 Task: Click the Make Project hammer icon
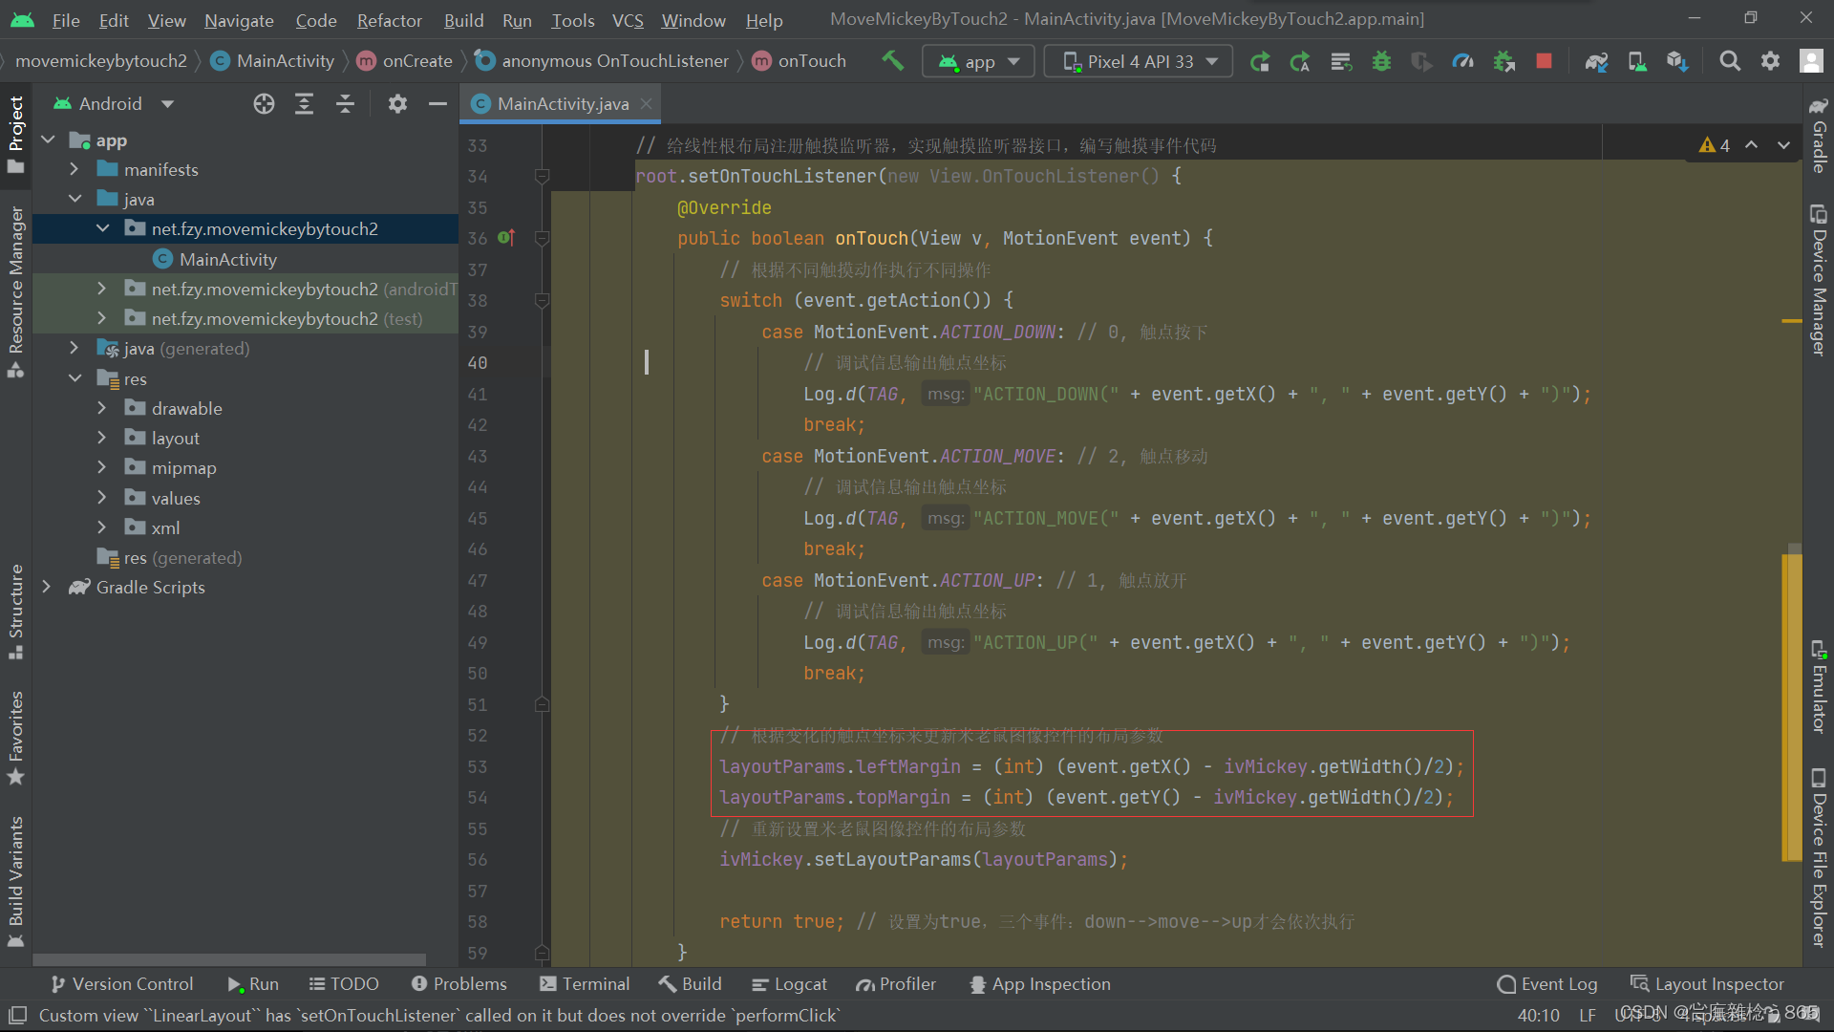(x=892, y=61)
